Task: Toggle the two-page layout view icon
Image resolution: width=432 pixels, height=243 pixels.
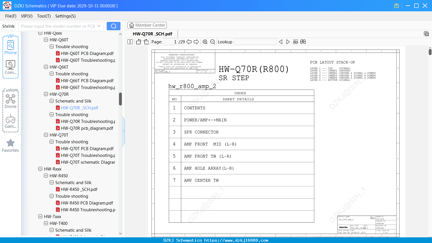Action: coord(130,42)
